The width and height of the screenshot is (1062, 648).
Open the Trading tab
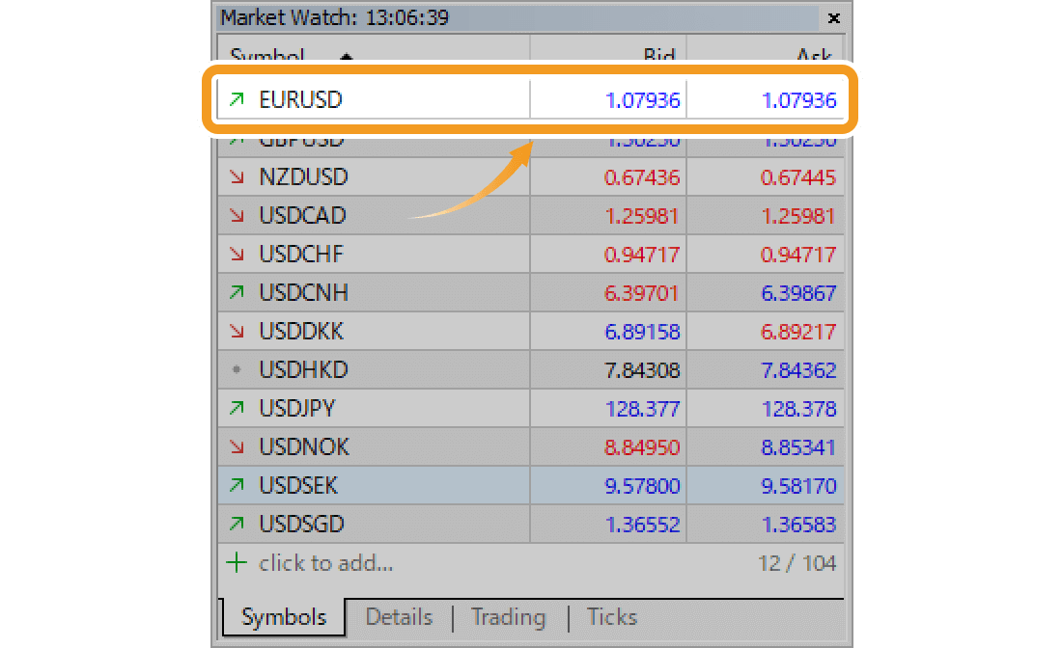pos(509,617)
